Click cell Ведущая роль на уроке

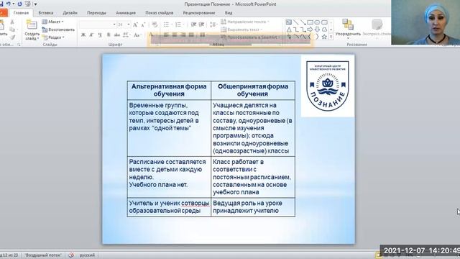pos(253,207)
